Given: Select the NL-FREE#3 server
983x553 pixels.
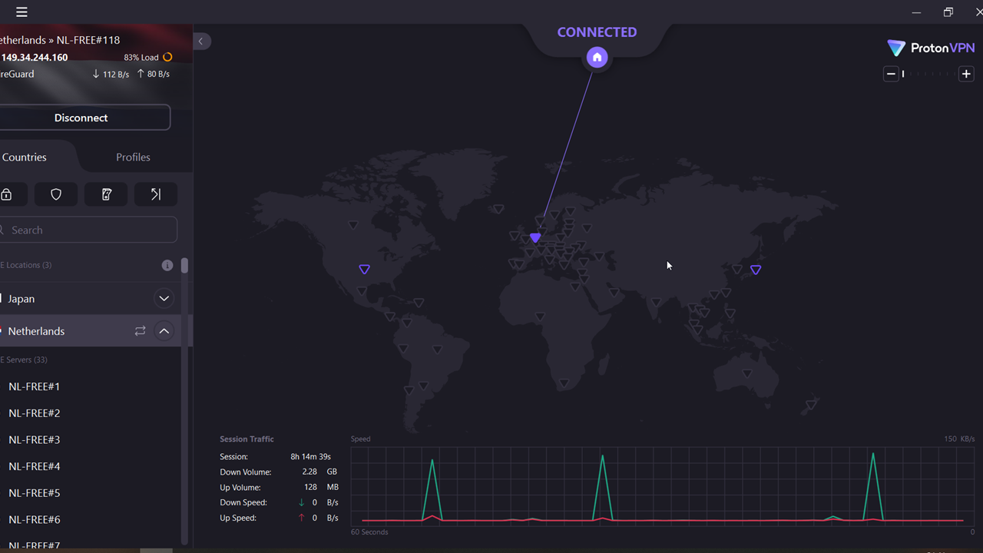Looking at the screenshot, I should click(35, 440).
